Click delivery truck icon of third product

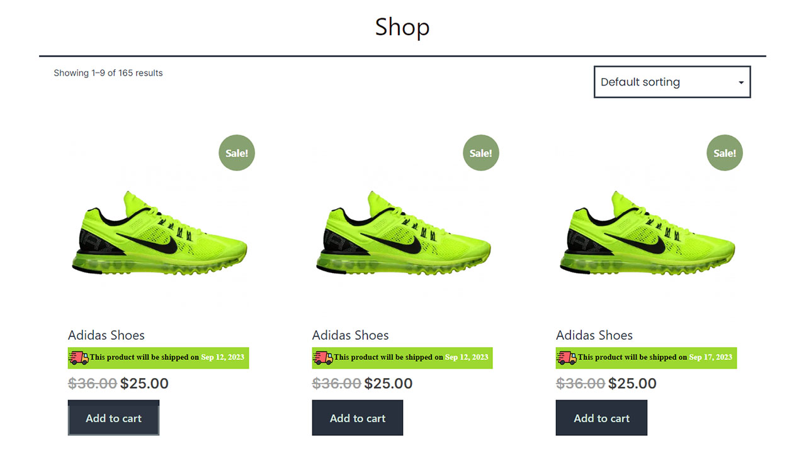567,357
